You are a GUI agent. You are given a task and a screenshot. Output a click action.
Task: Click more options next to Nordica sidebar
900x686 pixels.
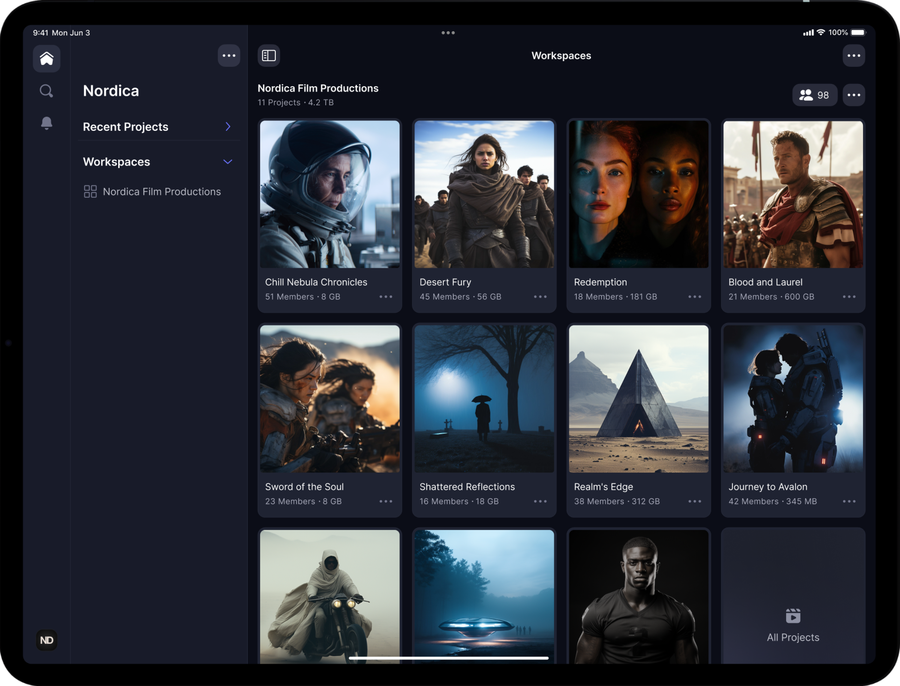(x=229, y=55)
